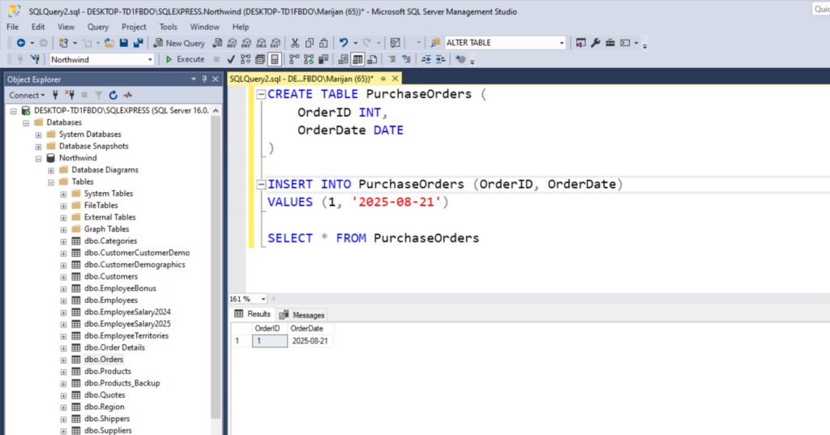Select dbo.Orders in the tree
Image resolution: width=830 pixels, height=435 pixels.
(x=104, y=360)
